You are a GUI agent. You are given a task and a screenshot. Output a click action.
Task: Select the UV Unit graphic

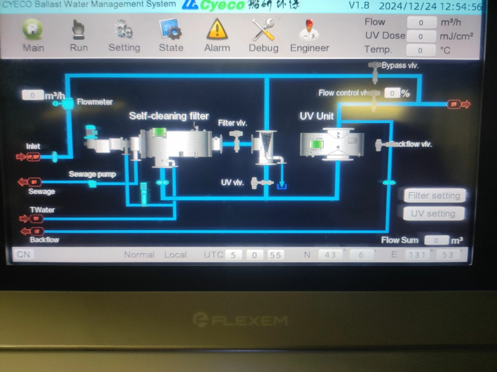click(332, 144)
